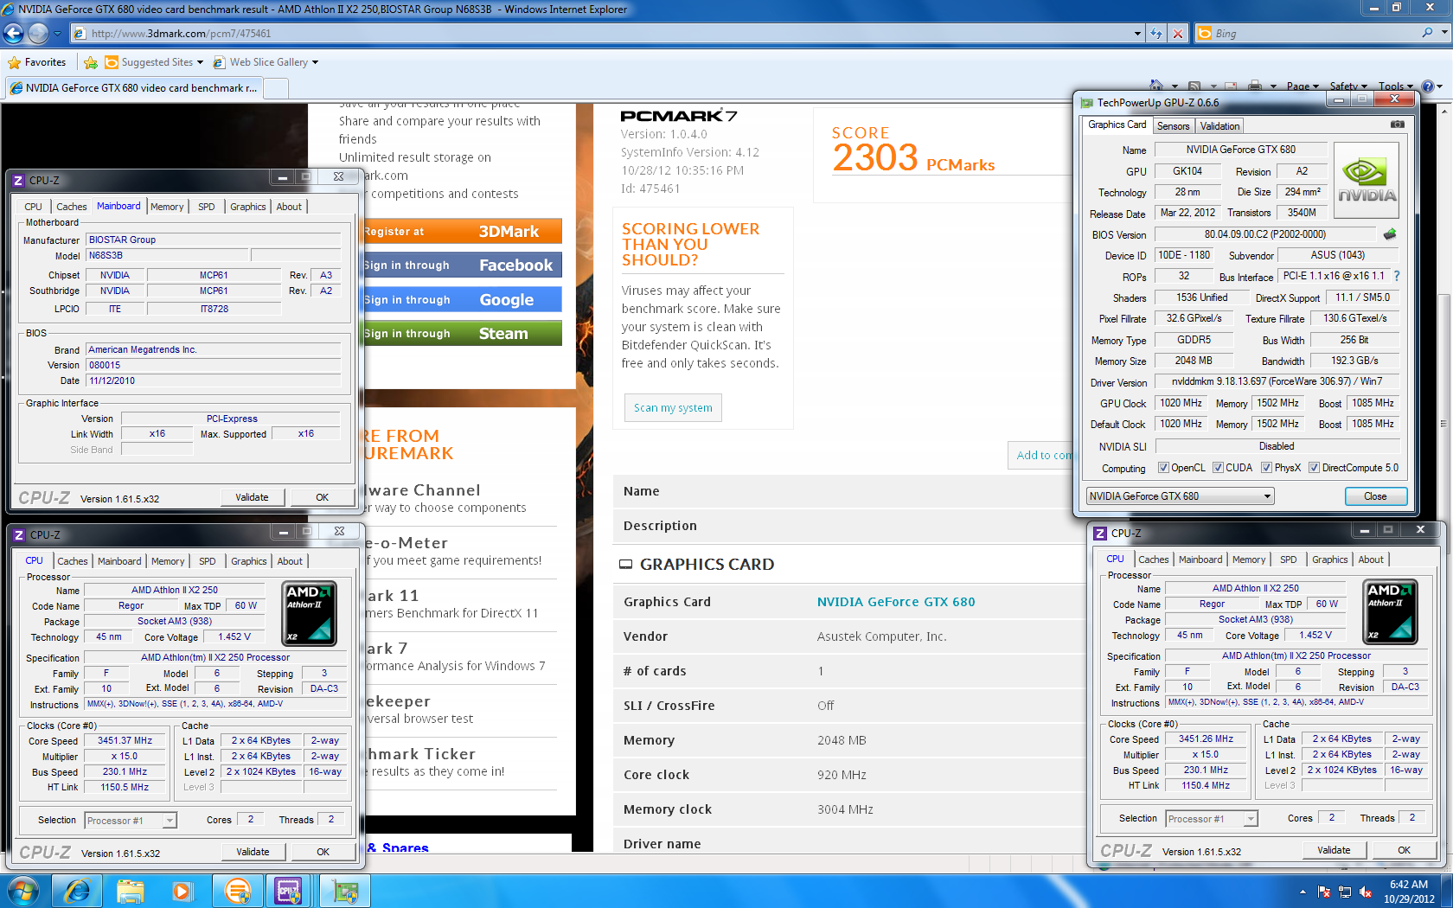Open the NVIDIA GeForce GTX 680 link
The height and width of the screenshot is (908, 1453).
point(896,602)
